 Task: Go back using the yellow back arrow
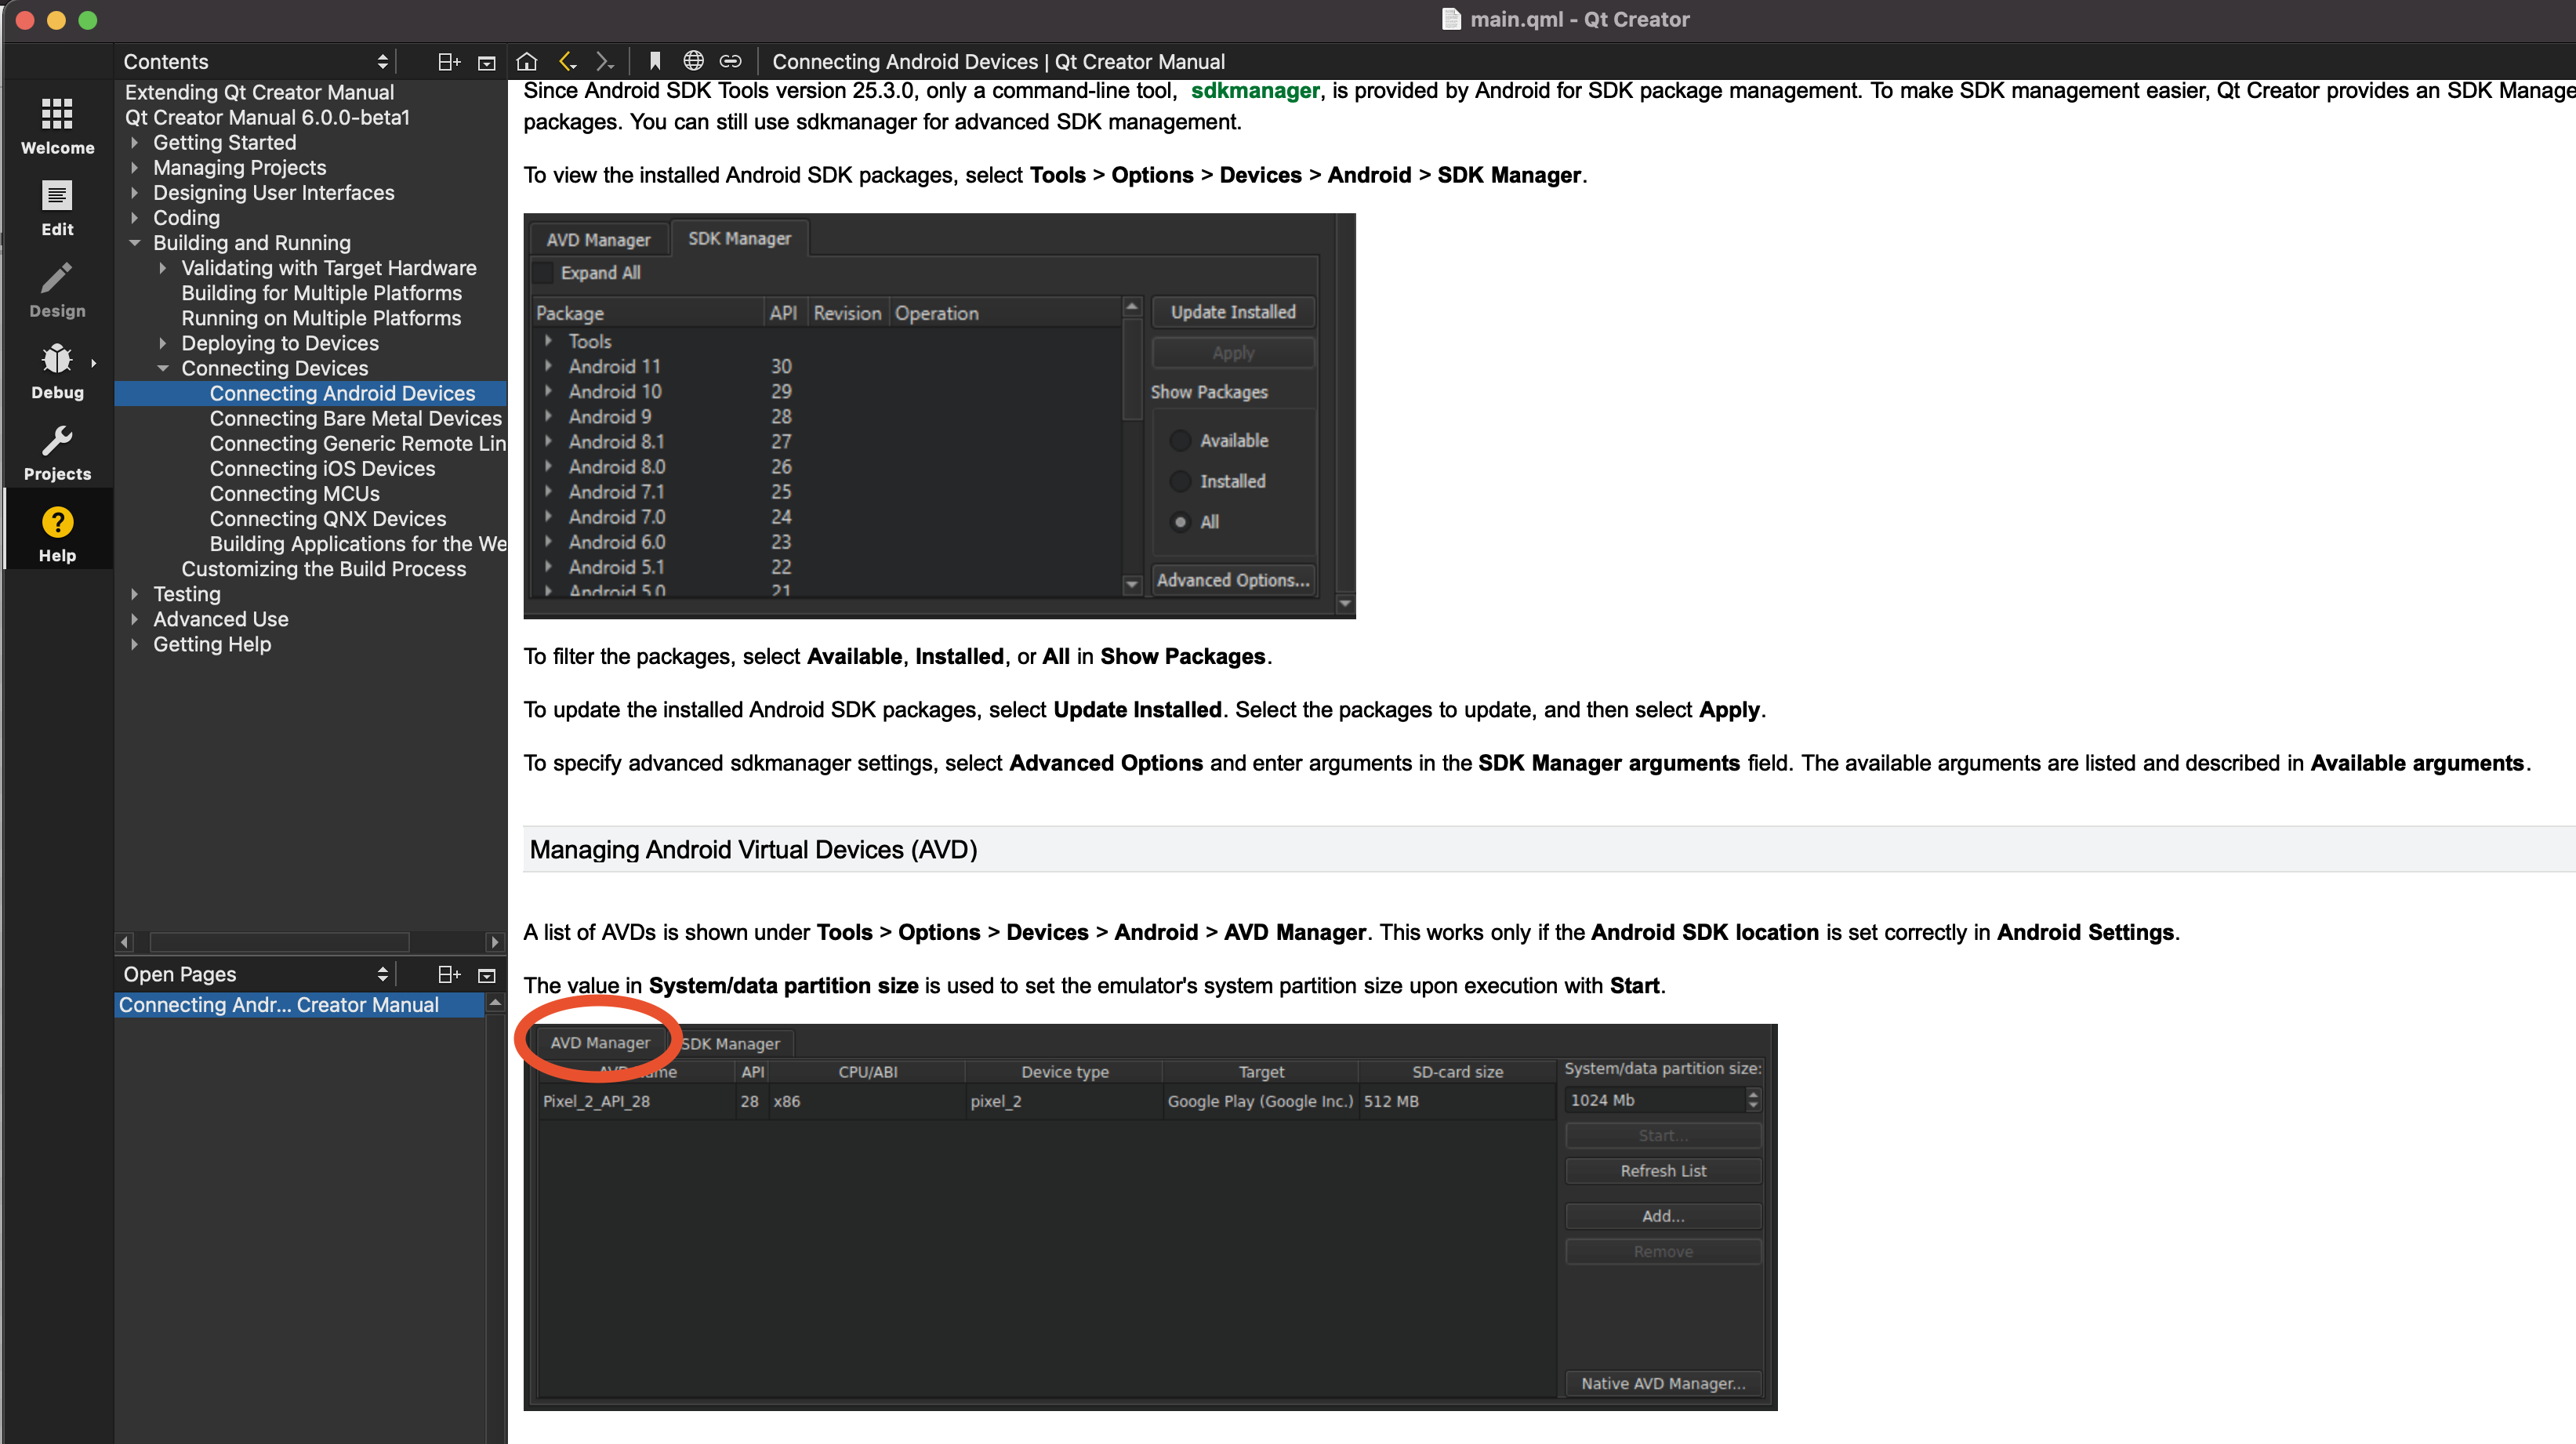click(x=567, y=61)
